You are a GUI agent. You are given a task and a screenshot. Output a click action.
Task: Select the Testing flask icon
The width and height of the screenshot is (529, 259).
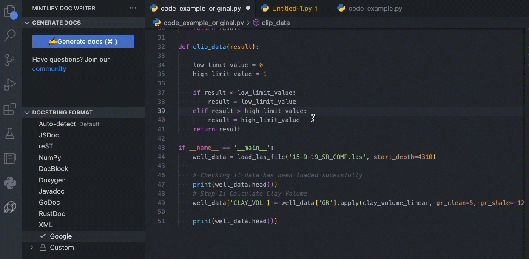point(10,134)
